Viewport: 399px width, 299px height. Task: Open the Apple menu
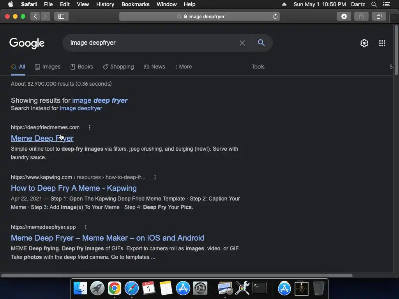click(11, 4)
